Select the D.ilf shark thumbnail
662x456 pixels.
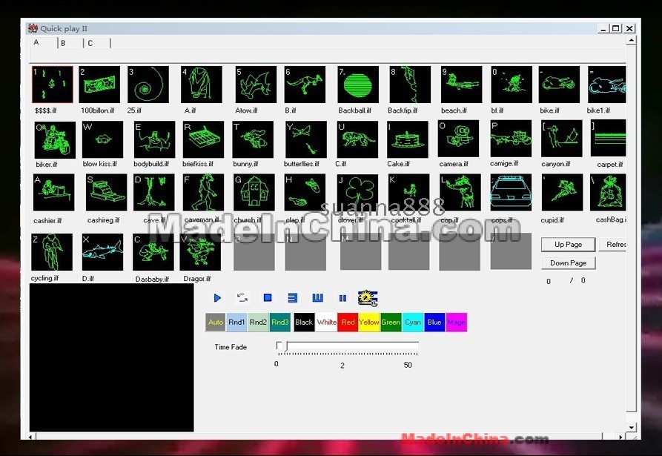coord(102,252)
